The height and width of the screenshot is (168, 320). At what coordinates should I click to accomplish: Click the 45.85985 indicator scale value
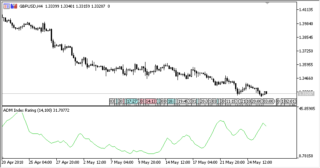pos(307,109)
